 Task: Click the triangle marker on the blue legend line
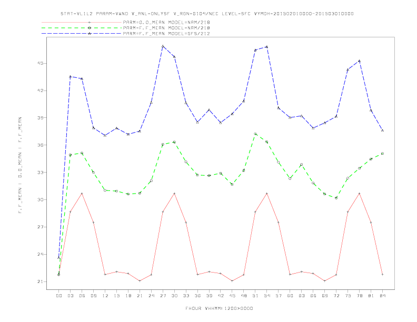[90, 34]
